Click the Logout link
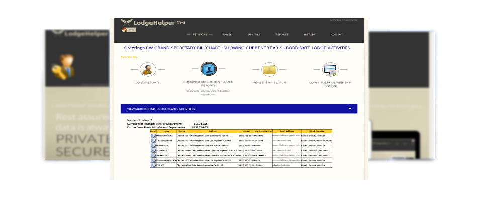The image size is (477, 207). tap(337, 35)
